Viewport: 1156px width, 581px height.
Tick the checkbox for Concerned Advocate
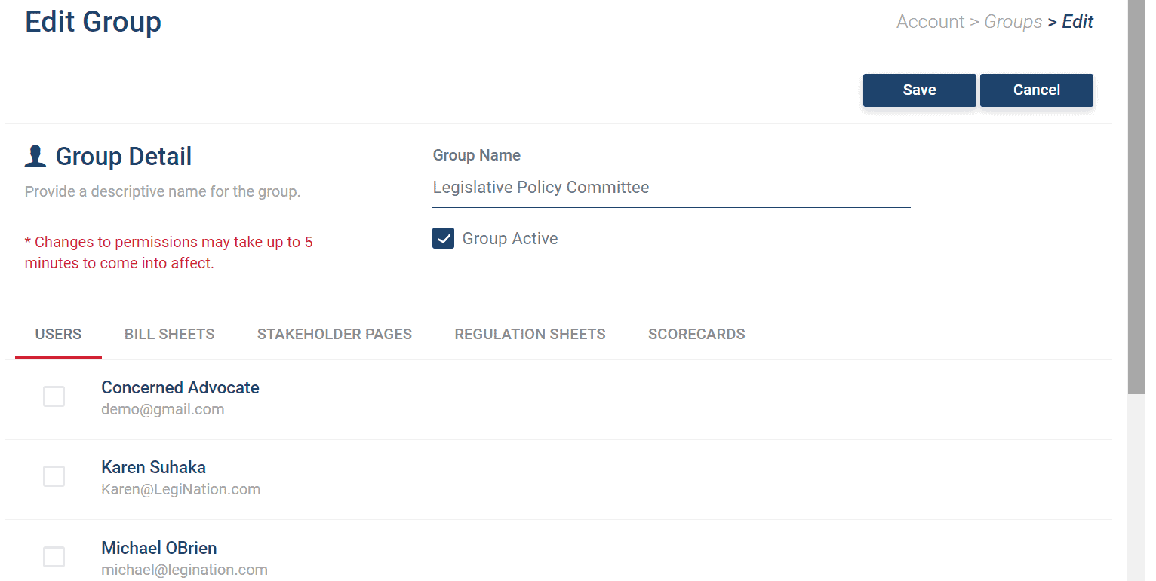54,396
